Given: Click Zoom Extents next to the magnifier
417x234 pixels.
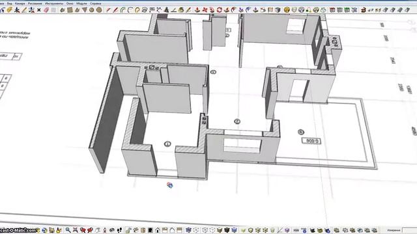Looking at the screenshot, I should (76, 230).
